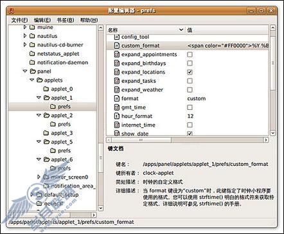Click the hour_format value 12
Viewport: 284px width, 234px height.
(x=190, y=116)
